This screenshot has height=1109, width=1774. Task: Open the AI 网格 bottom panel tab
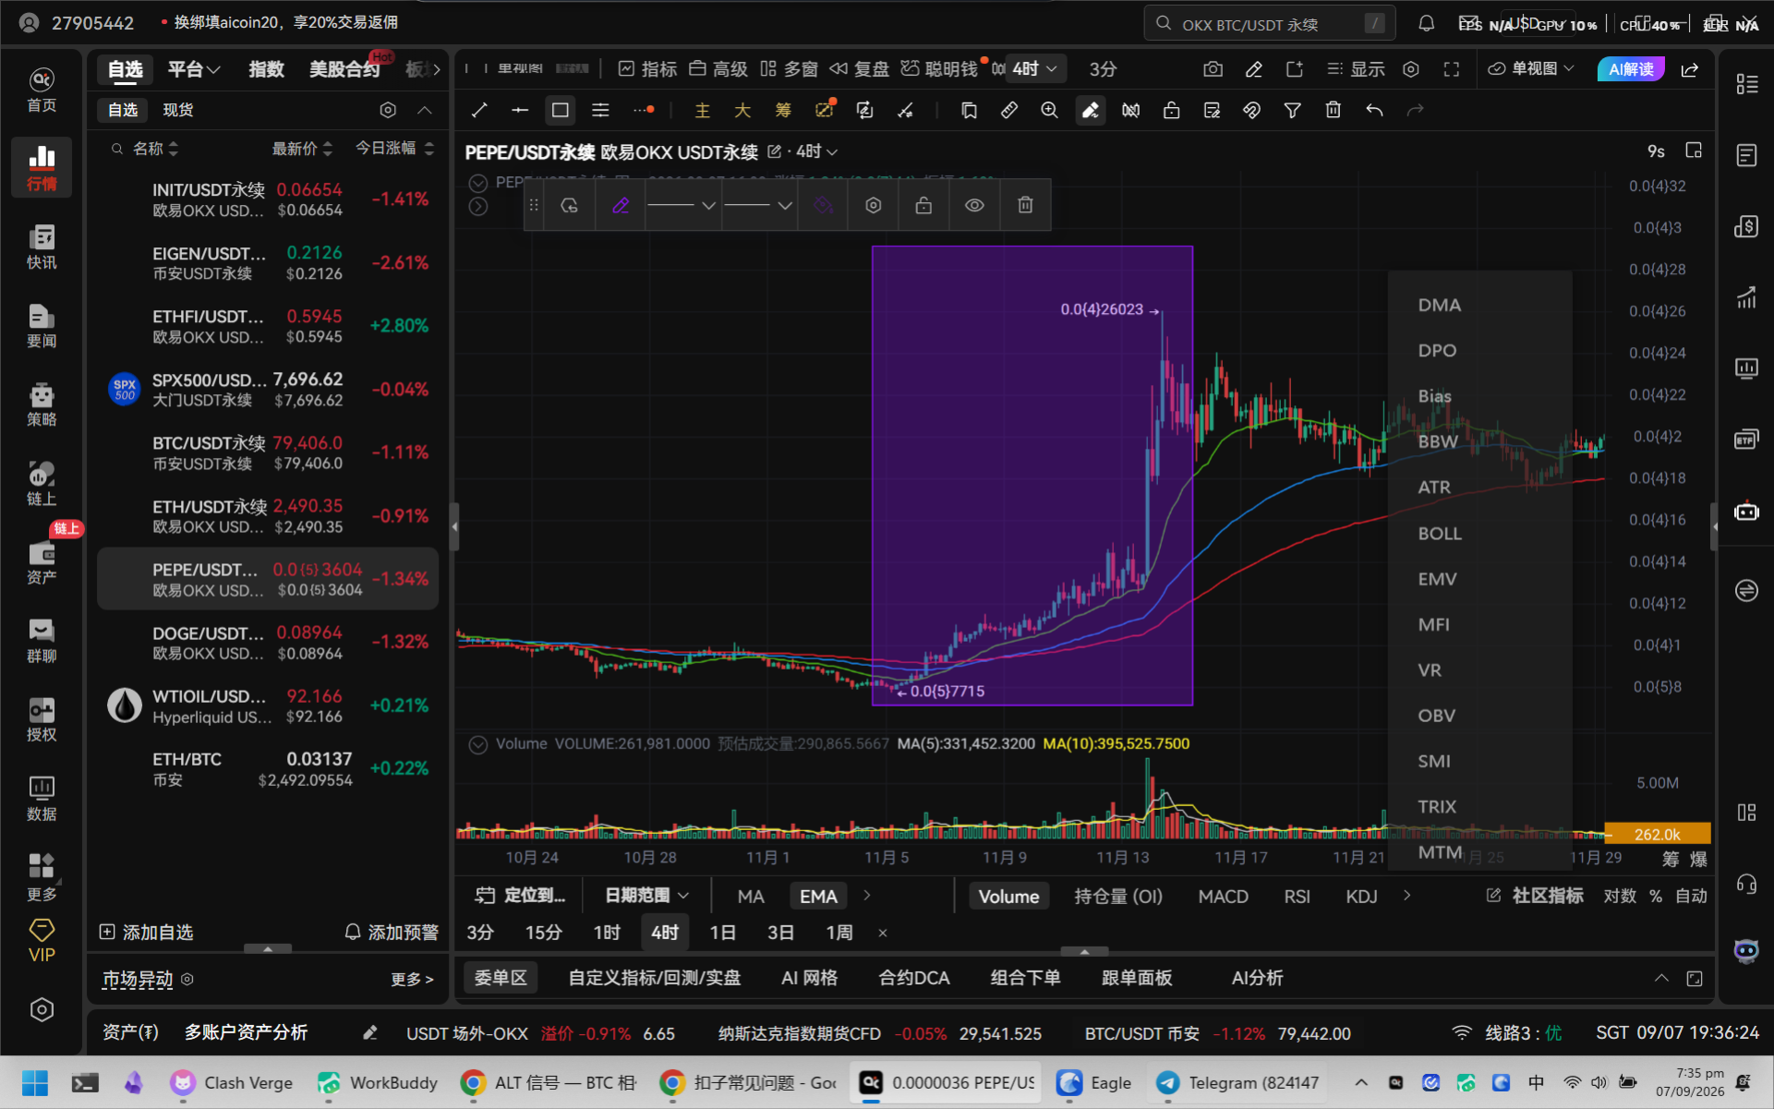pyautogui.click(x=809, y=978)
